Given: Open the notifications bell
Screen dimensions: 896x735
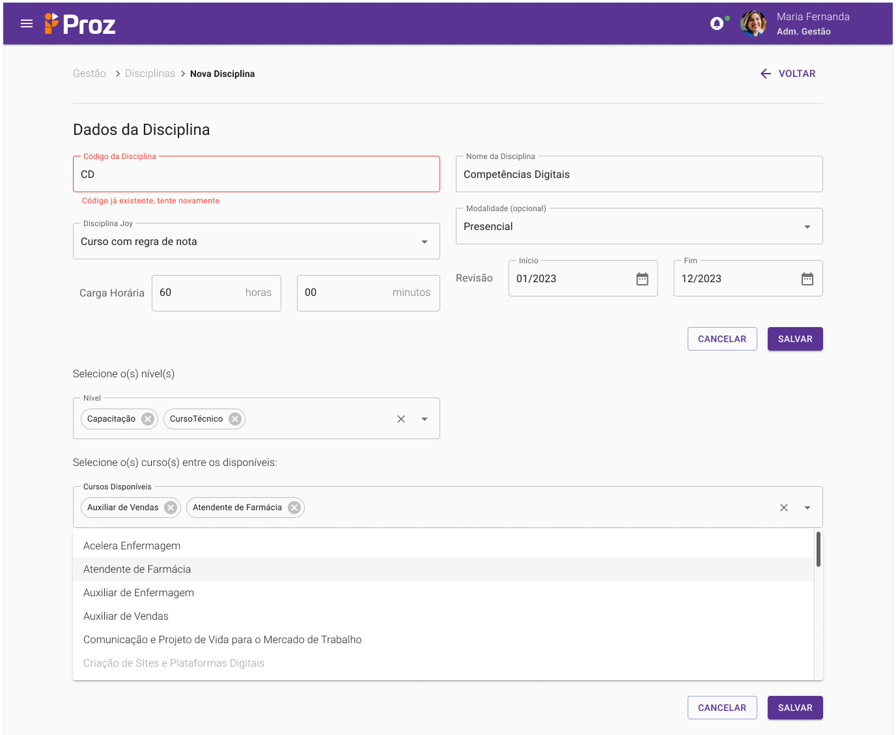Looking at the screenshot, I should click(x=717, y=24).
